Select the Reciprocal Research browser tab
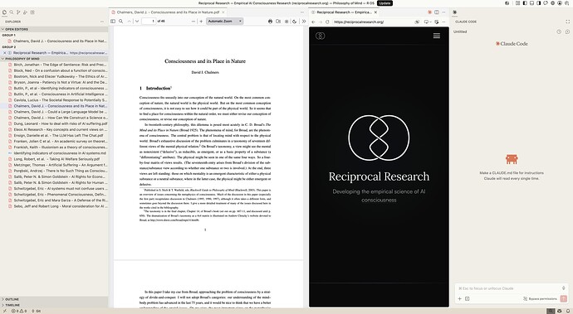 pos(344,12)
